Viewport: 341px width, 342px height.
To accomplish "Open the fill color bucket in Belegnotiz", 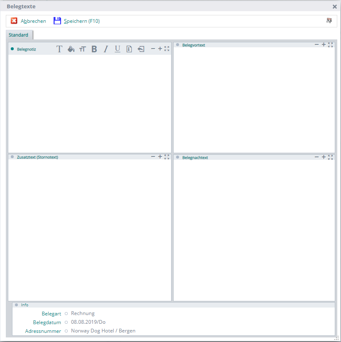I will (71, 49).
